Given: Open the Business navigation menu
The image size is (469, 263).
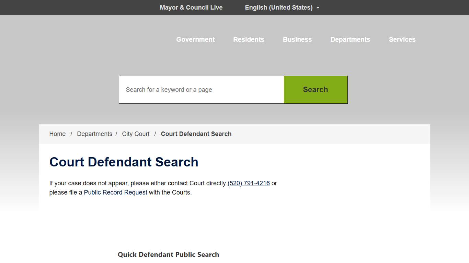Looking at the screenshot, I should click(297, 39).
